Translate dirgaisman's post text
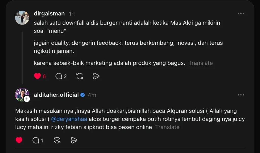The width and height of the screenshot is (260, 153). tap(201, 63)
